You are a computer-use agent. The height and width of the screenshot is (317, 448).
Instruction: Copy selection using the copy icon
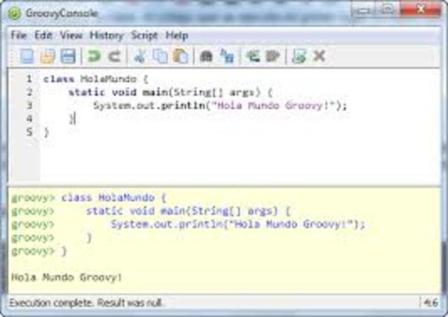pyautogui.click(x=160, y=56)
